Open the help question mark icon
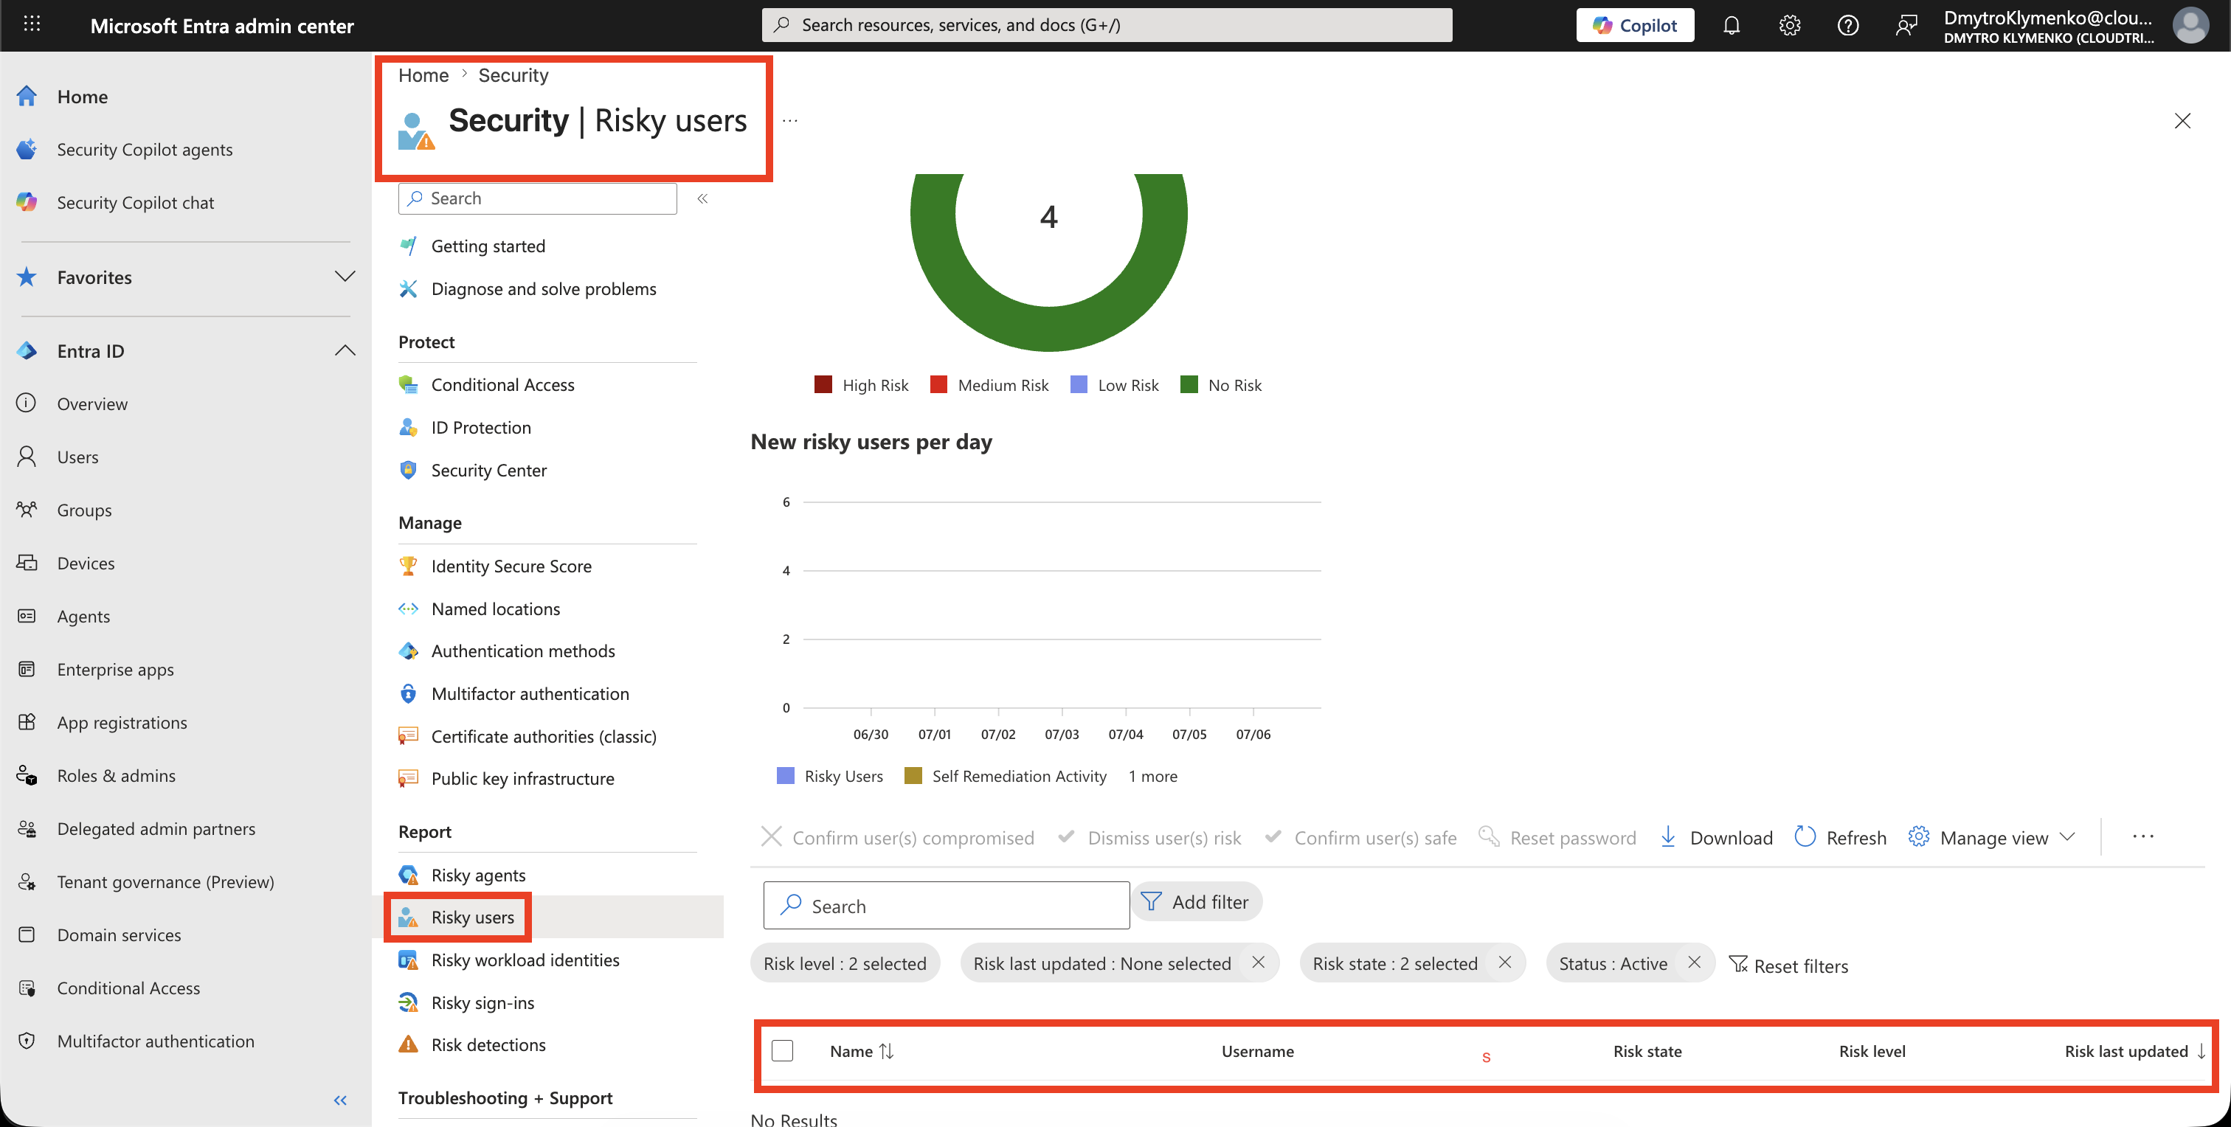 tap(1847, 25)
